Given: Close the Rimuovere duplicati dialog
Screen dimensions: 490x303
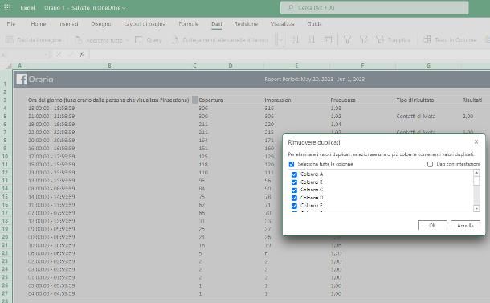Looking at the screenshot, I should [x=476, y=142].
